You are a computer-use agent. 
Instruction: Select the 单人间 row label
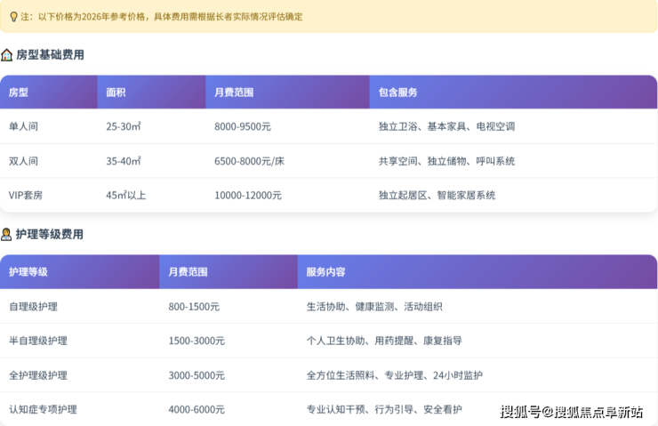pos(23,126)
